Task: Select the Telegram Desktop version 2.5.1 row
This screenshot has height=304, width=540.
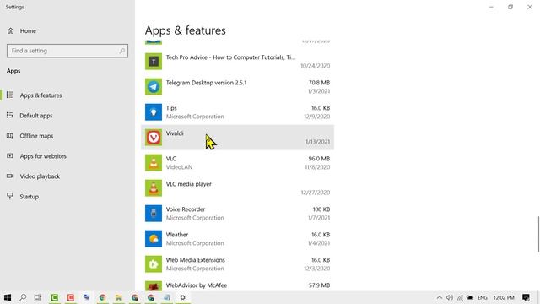Action: pyautogui.click(x=237, y=87)
